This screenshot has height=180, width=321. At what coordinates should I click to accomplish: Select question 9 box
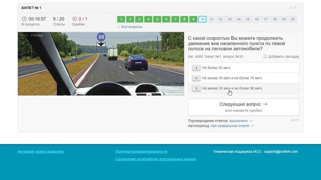tap(193, 19)
